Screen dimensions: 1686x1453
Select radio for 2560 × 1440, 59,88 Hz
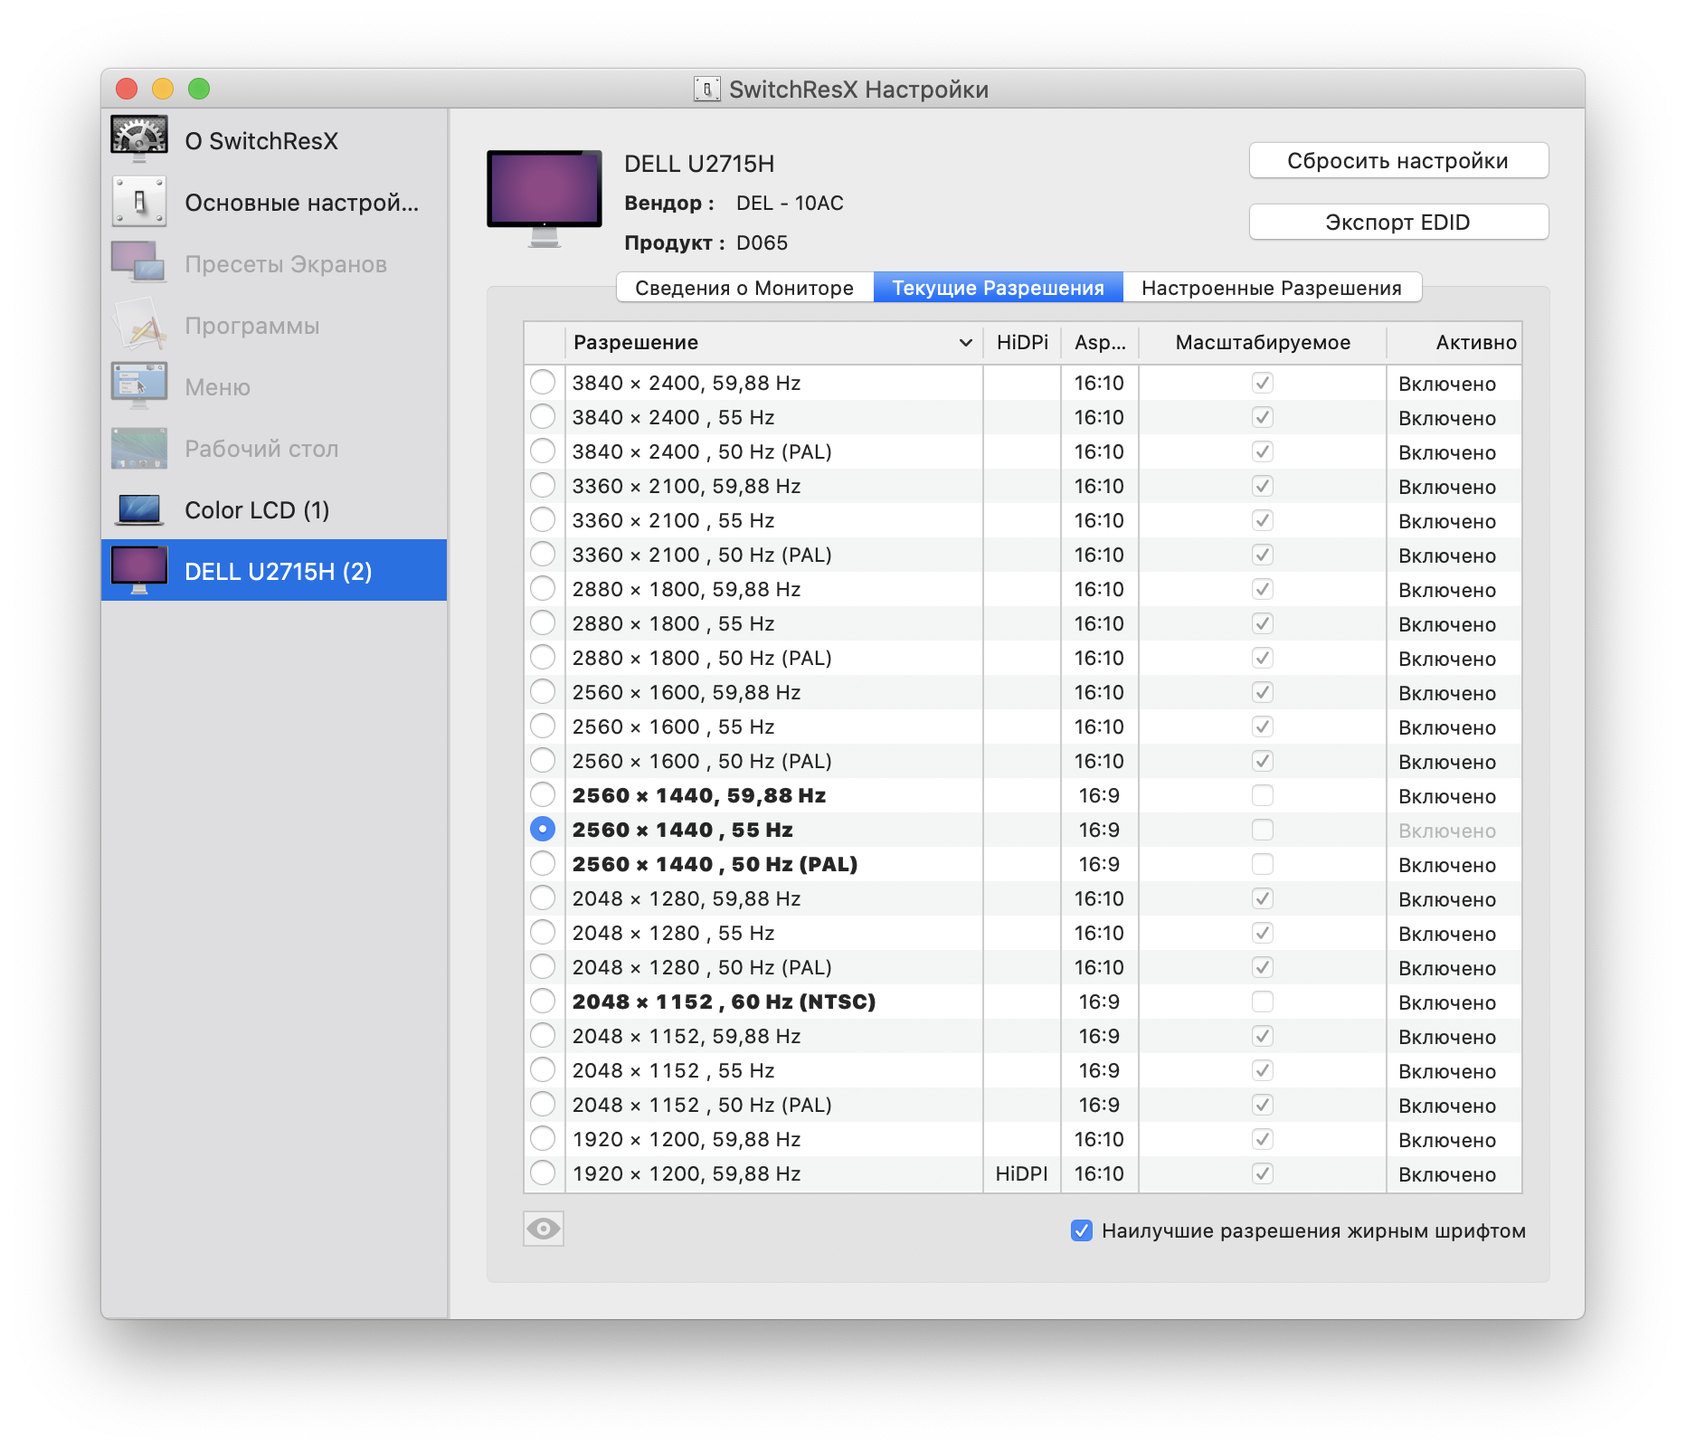pyautogui.click(x=543, y=794)
